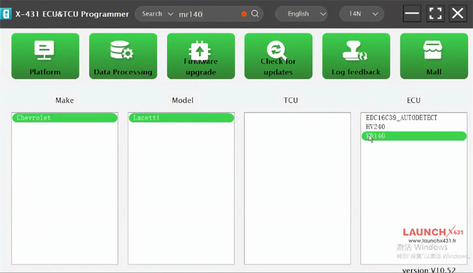The image size is (473, 273).
Task: Click the X-431 app logo icon
Action: (6, 14)
